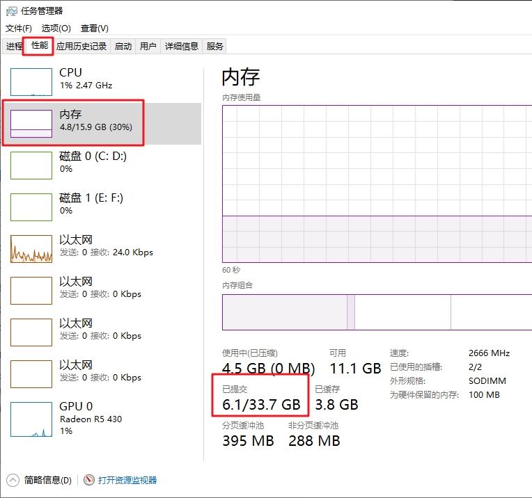
Task: Switch to the 性能 tab
Action: point(40,45)
